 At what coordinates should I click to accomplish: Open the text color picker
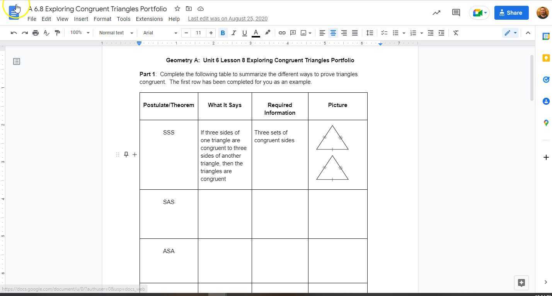(256, 33)
